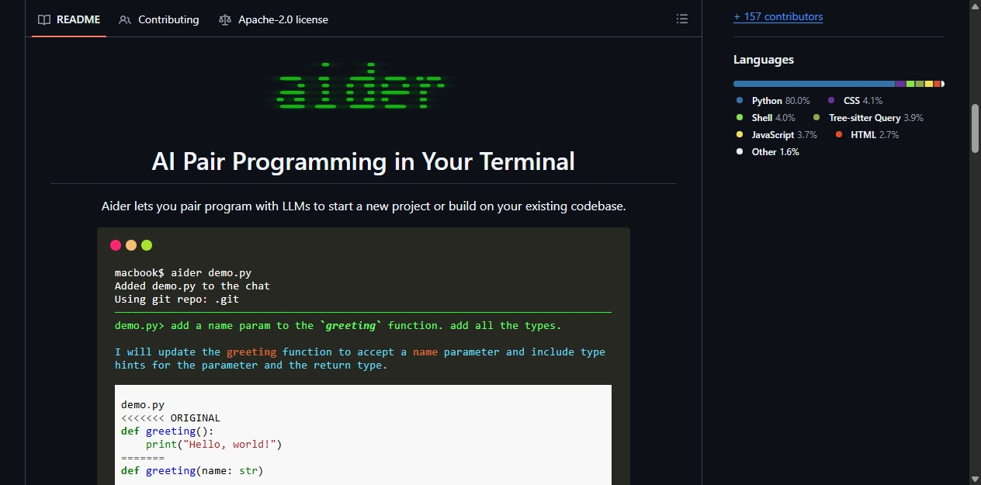Click the Languages section heading

(764, 60)
